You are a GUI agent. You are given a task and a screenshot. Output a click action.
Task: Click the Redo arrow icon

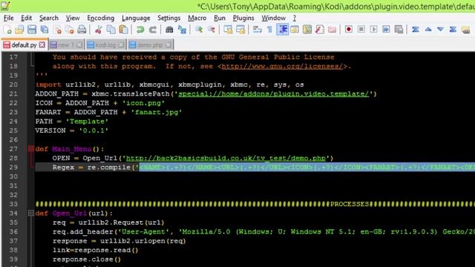153,30
